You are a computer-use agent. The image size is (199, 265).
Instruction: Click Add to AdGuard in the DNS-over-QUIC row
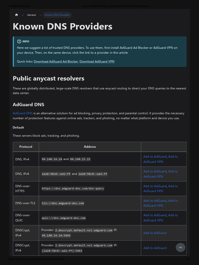click(155, 215)
